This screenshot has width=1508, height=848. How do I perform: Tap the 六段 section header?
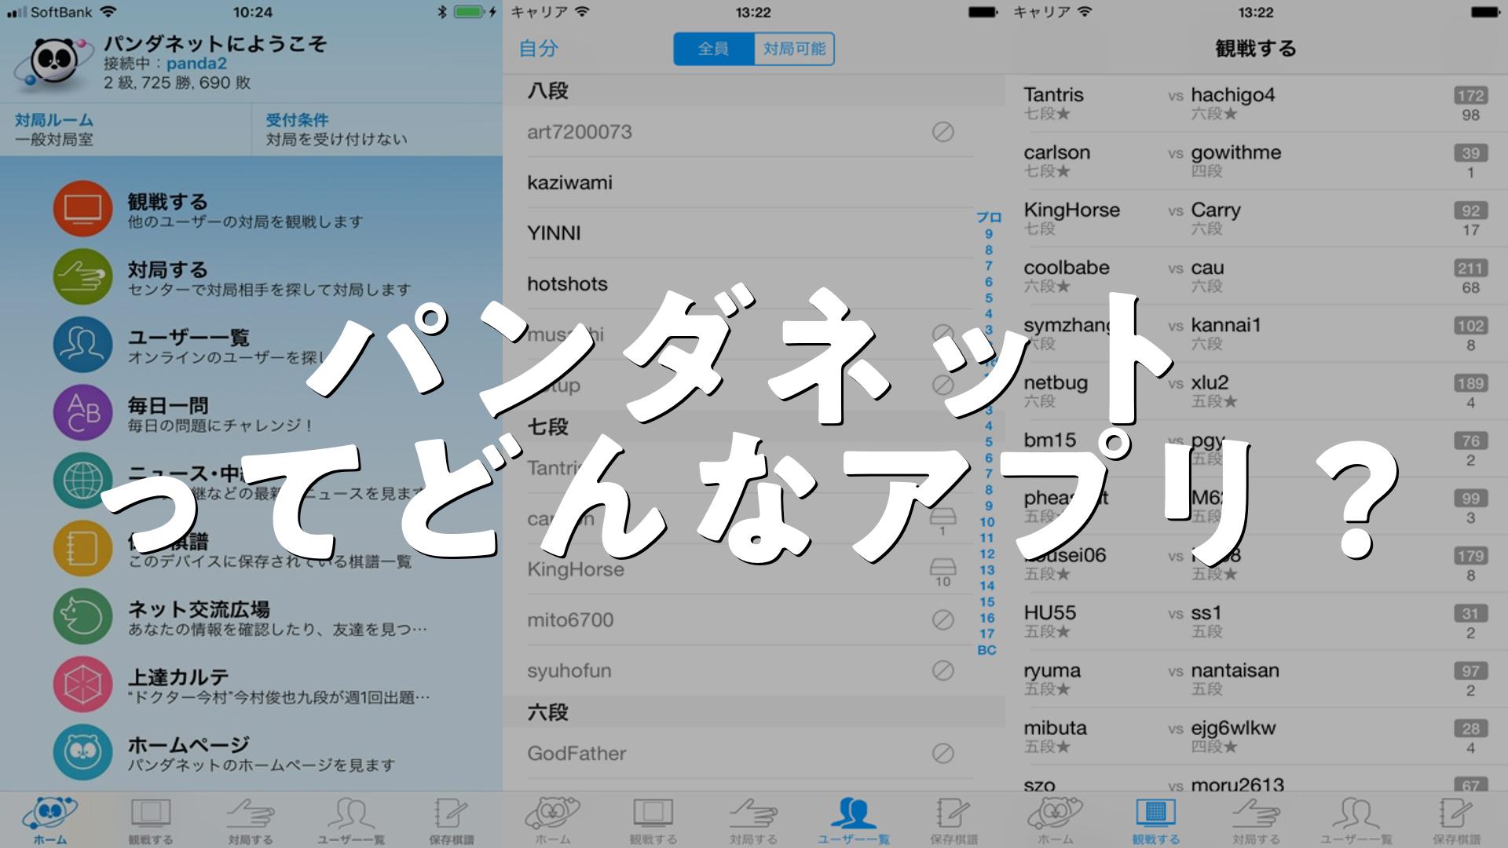(754, 712)
